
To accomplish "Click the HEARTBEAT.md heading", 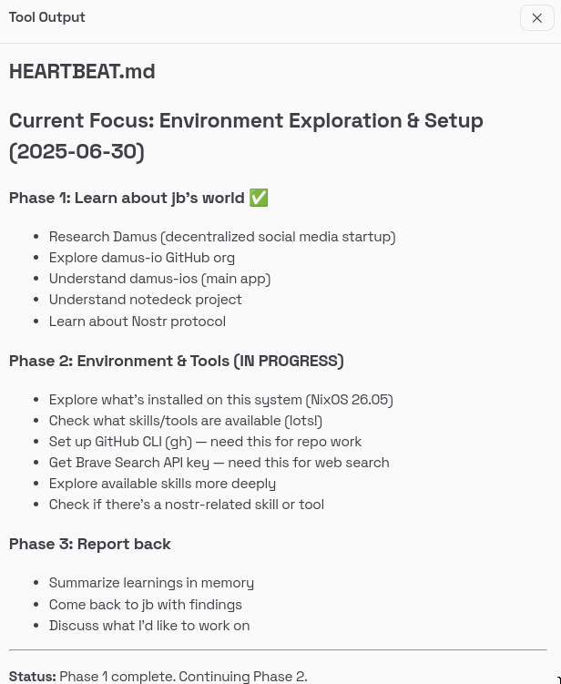I will pos(82,71).
